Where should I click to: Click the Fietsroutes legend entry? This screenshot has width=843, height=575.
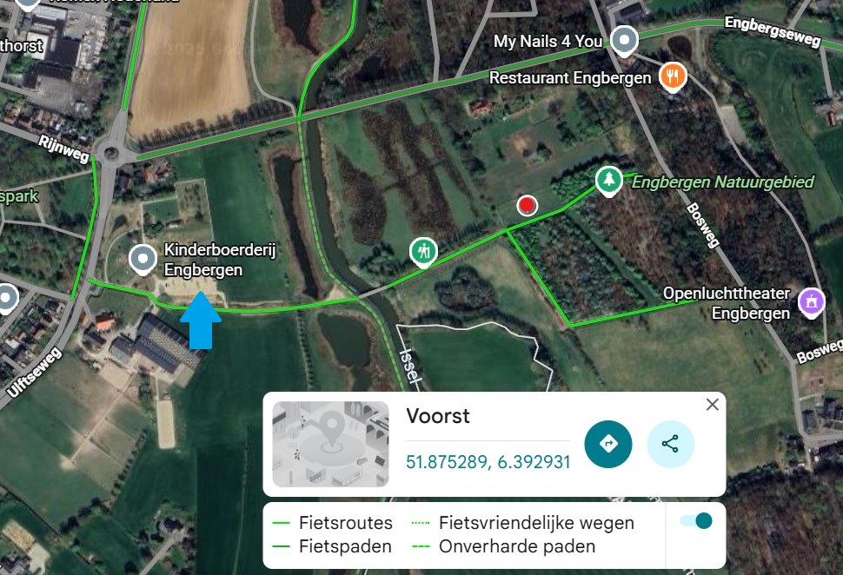coord(333,523)
